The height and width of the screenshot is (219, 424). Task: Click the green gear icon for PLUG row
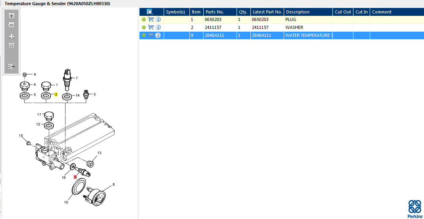(x=144, y=20)
